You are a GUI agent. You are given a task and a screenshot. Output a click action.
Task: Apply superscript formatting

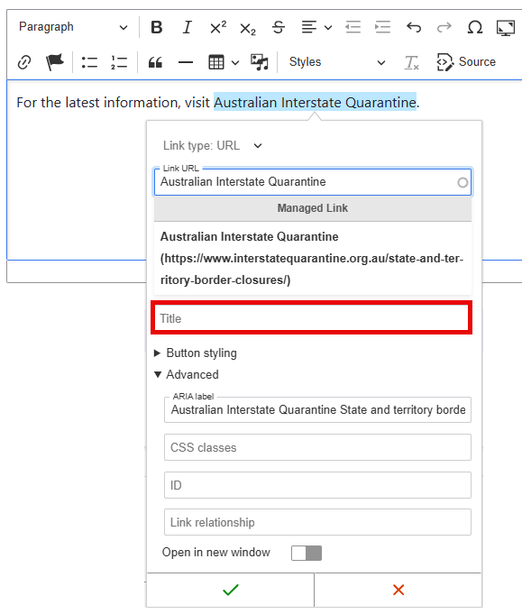click(218, 27)
